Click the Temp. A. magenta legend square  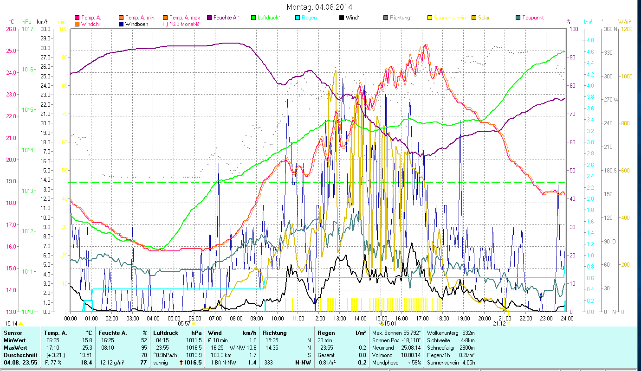point(77,18)
